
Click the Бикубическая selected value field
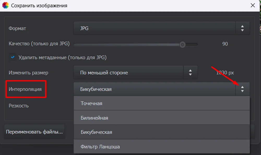point(155,89)
